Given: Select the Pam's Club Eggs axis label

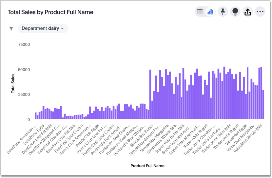Looking at the screenshot, I should point(88,135).
